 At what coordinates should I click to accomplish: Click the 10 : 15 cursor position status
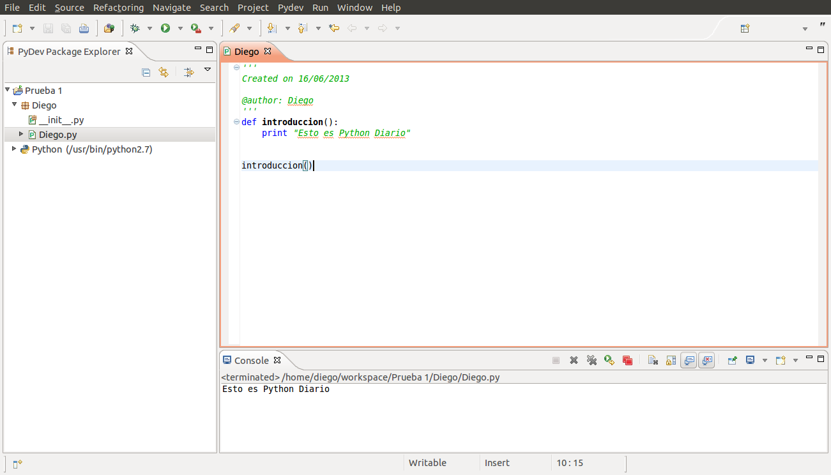tap(570, 463)
